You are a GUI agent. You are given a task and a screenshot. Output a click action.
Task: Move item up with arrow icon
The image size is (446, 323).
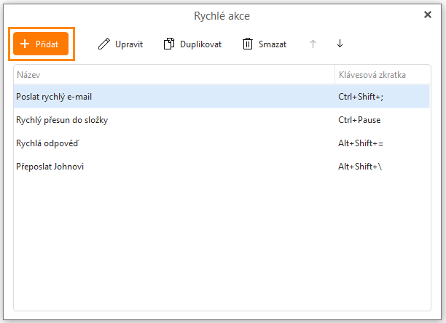point(313,44)
